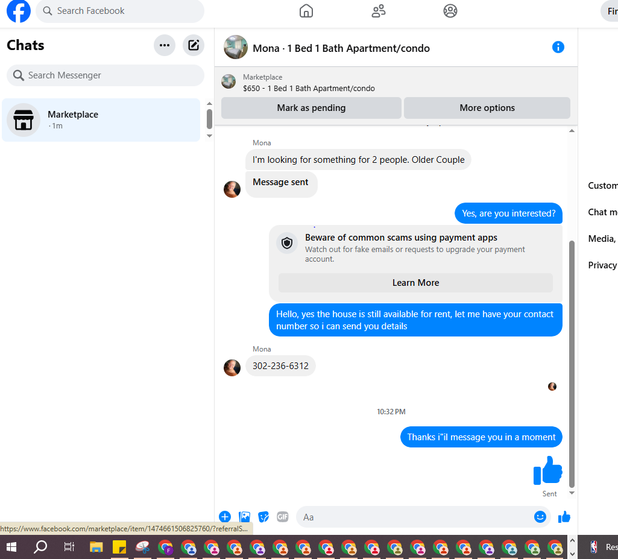This screenshot has height=559, width=618.
Task: Expand the Chat members section
Action: [x=603, y=212]
